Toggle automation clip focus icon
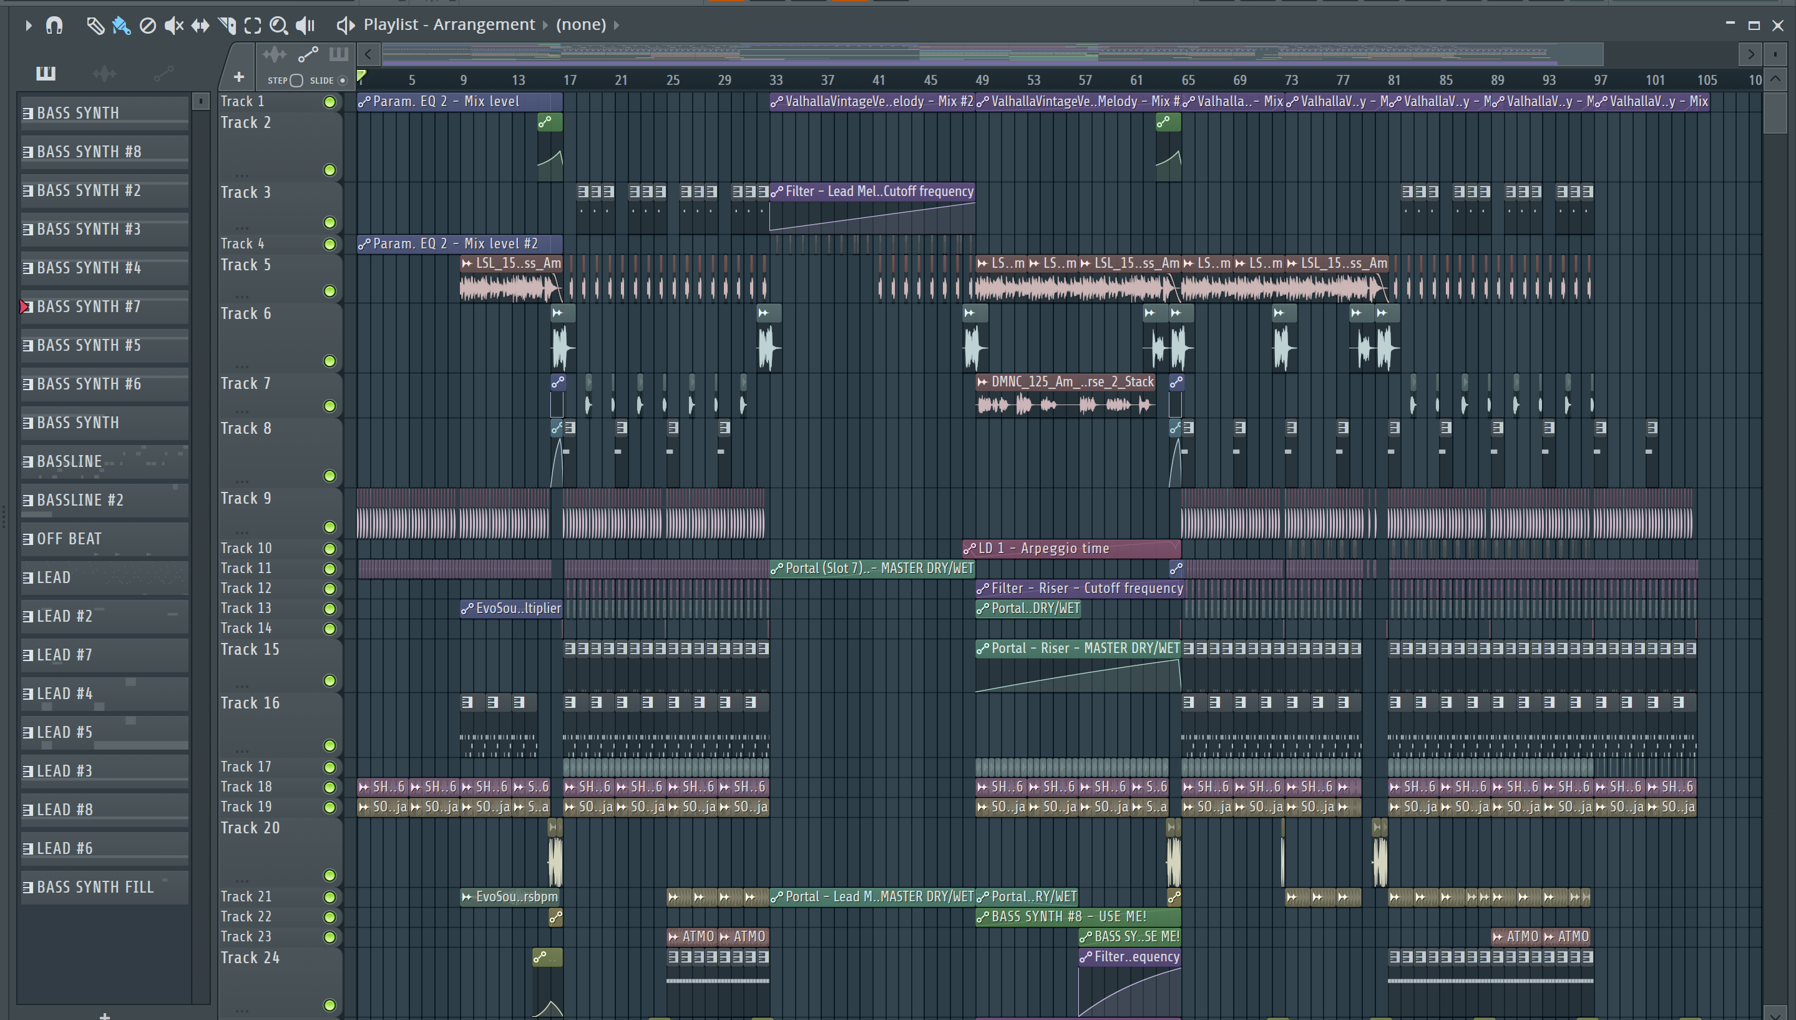 tap(308, 54)
